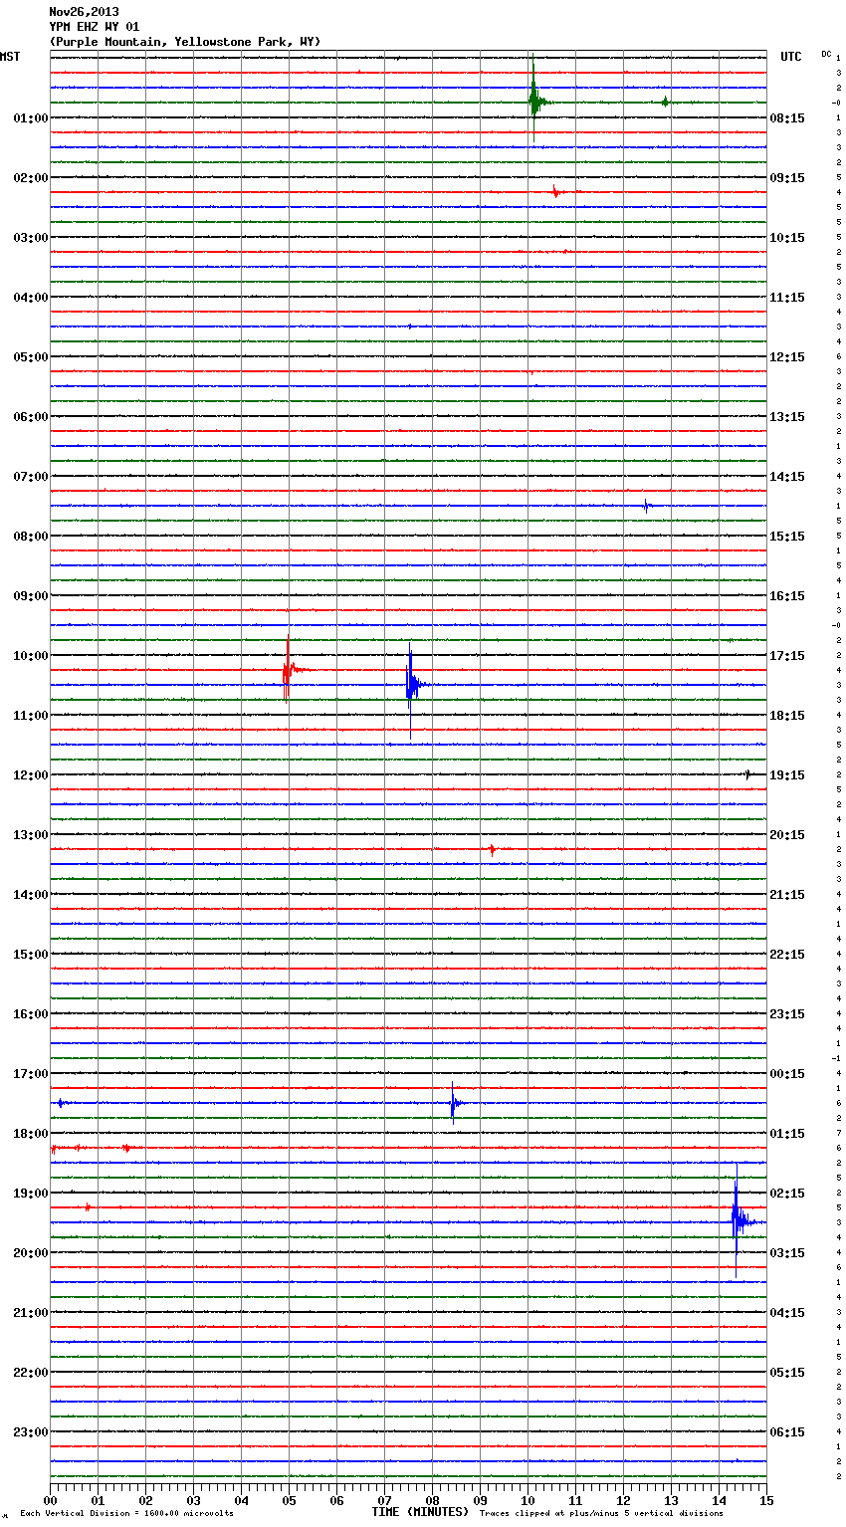
Task: Select the 23:00 MST time label
Action: [x=30, y=1431]
